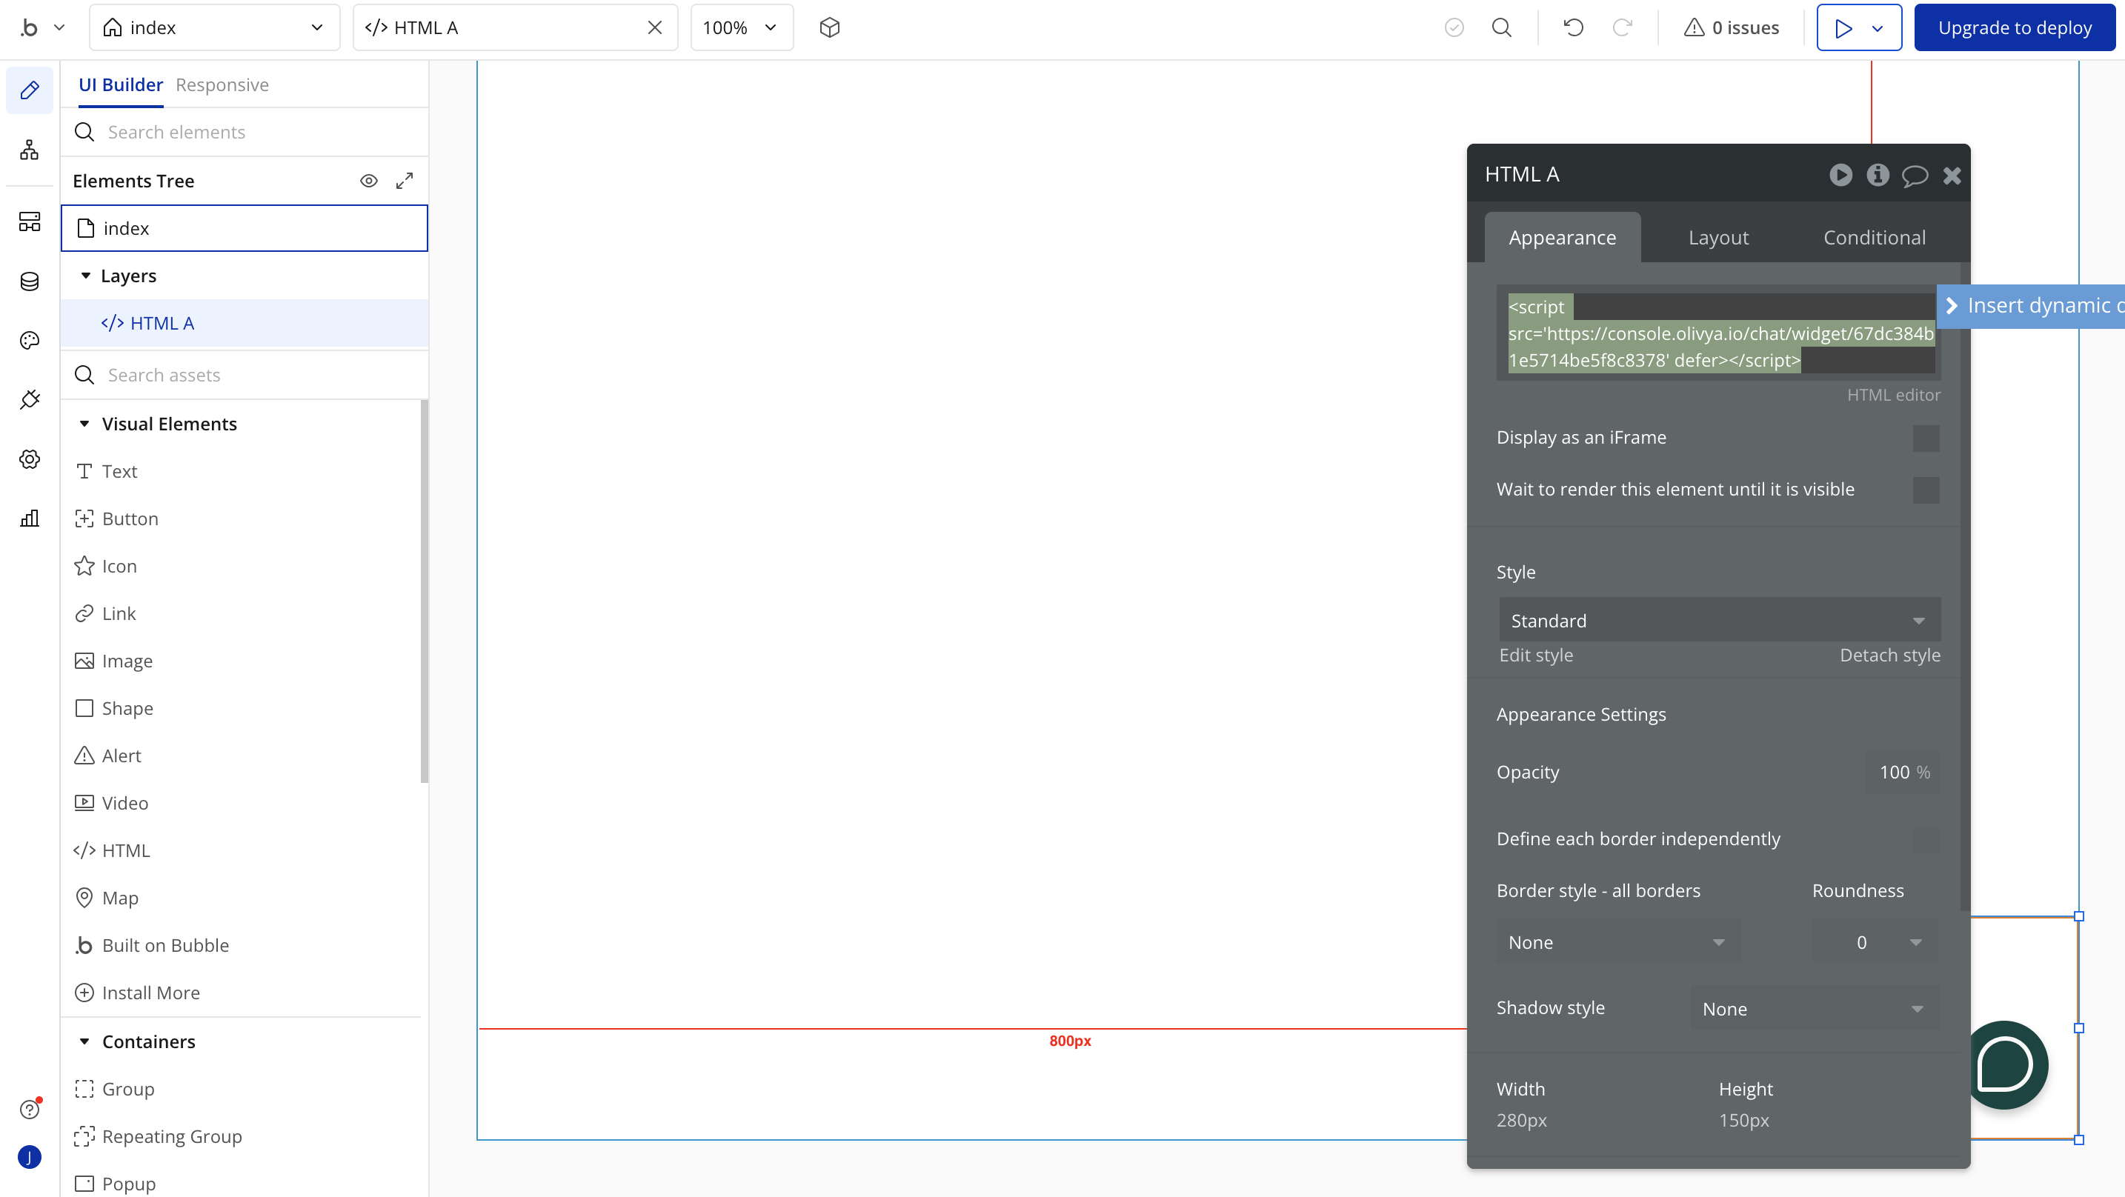This screenshot has height=1197, width=2125.
Task: Click the Search elements field
Action: (x=245, y=132)
